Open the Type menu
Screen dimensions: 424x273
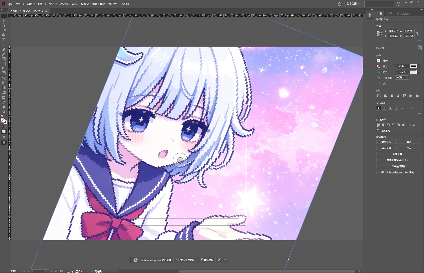pos(53,4)
